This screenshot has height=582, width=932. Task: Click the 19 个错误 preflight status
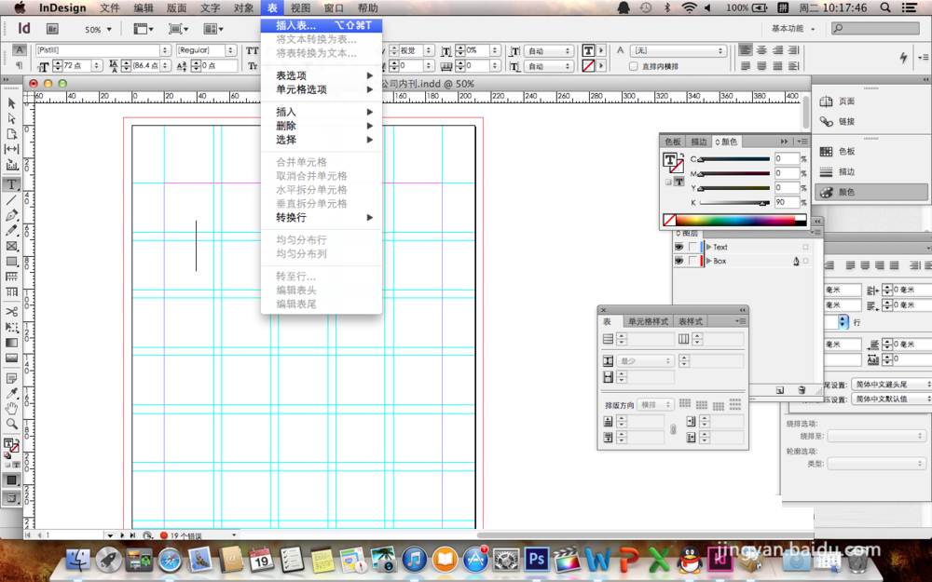pyautogui.click(x=181, y=535)
